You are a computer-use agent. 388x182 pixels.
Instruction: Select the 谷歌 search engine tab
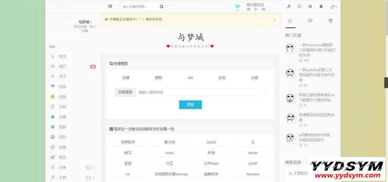tap(255, 78)
